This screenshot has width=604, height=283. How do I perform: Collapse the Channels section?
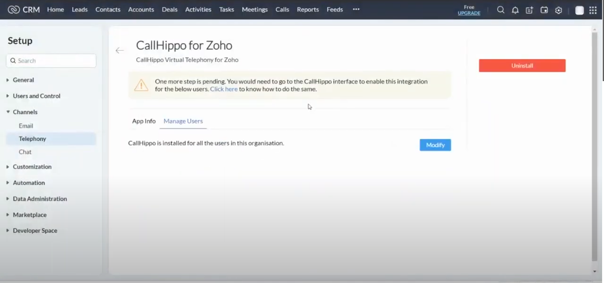click(8, 112)
